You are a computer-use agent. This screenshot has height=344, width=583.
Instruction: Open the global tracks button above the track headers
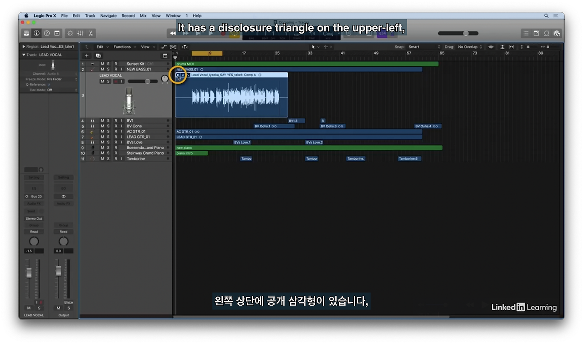click(x=165, y=56)
